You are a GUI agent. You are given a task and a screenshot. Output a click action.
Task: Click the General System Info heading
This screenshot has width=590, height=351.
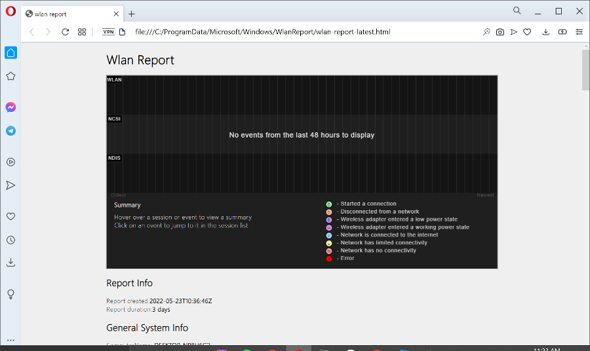[x=147, y=327]
